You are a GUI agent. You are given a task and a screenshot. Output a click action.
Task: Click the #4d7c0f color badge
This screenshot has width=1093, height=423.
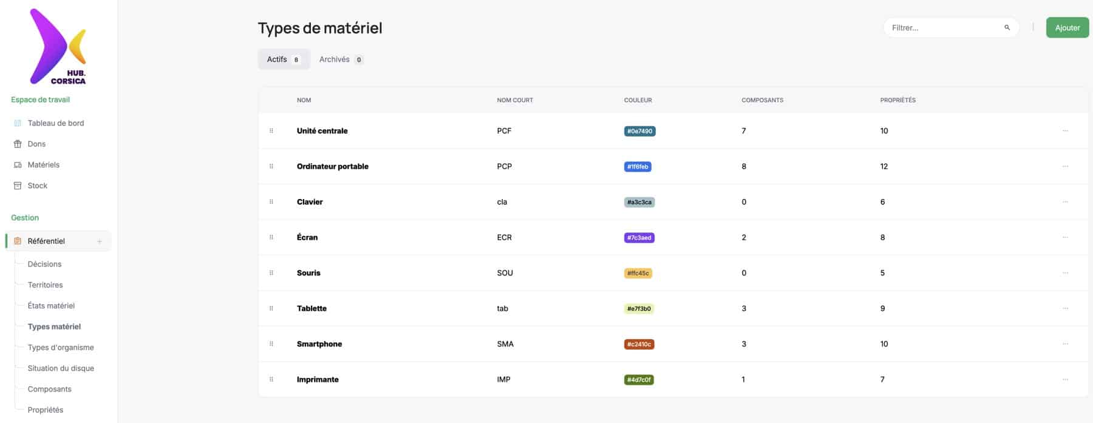[x=639, y=379]
